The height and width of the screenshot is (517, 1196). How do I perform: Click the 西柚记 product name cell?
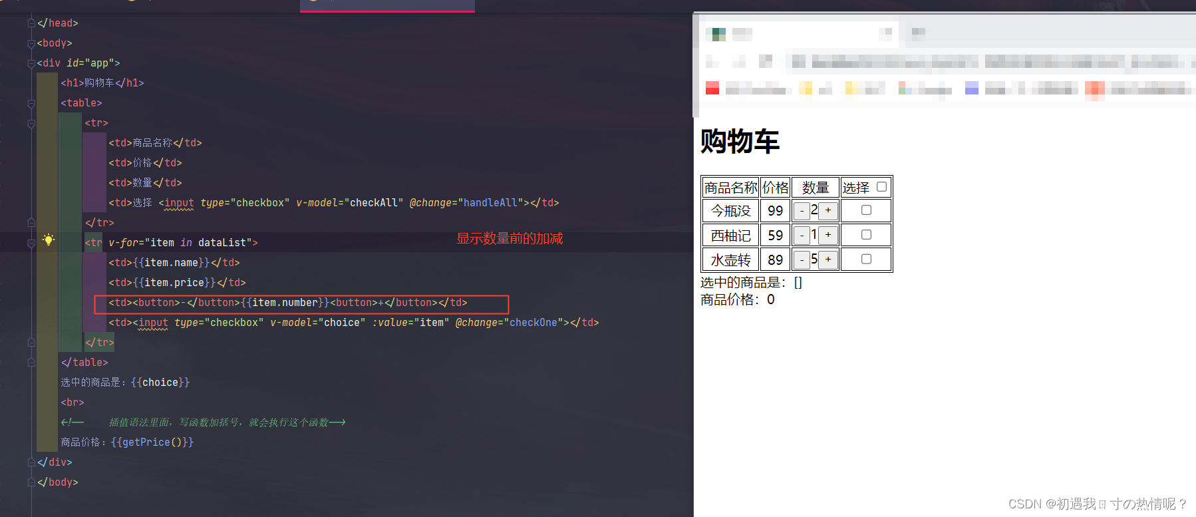730,236
